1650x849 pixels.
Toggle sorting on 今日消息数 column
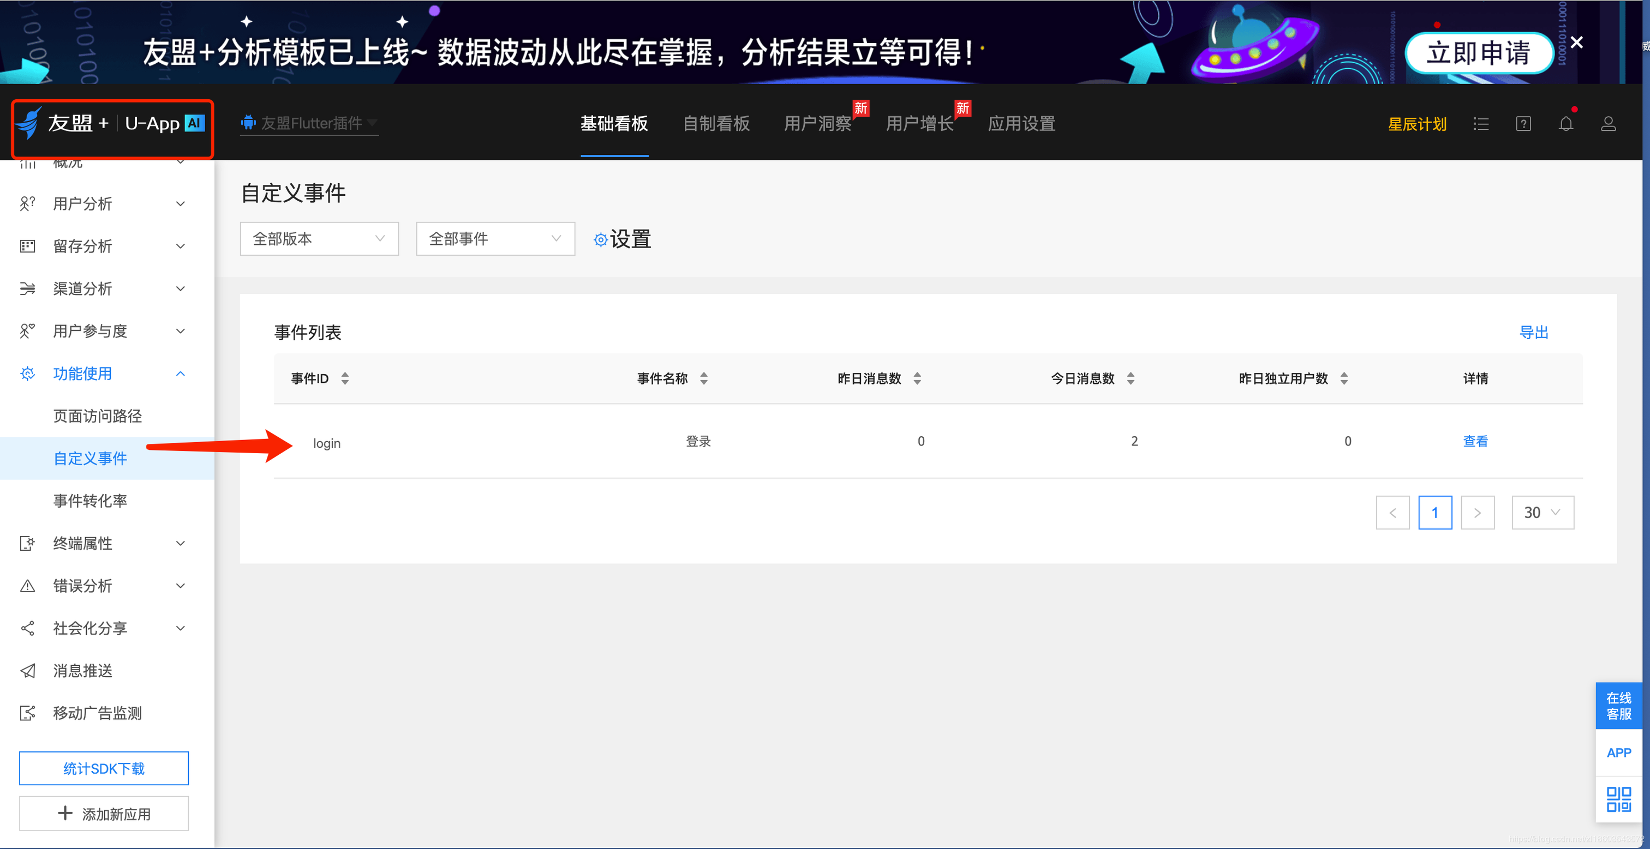click(1131, 378)
